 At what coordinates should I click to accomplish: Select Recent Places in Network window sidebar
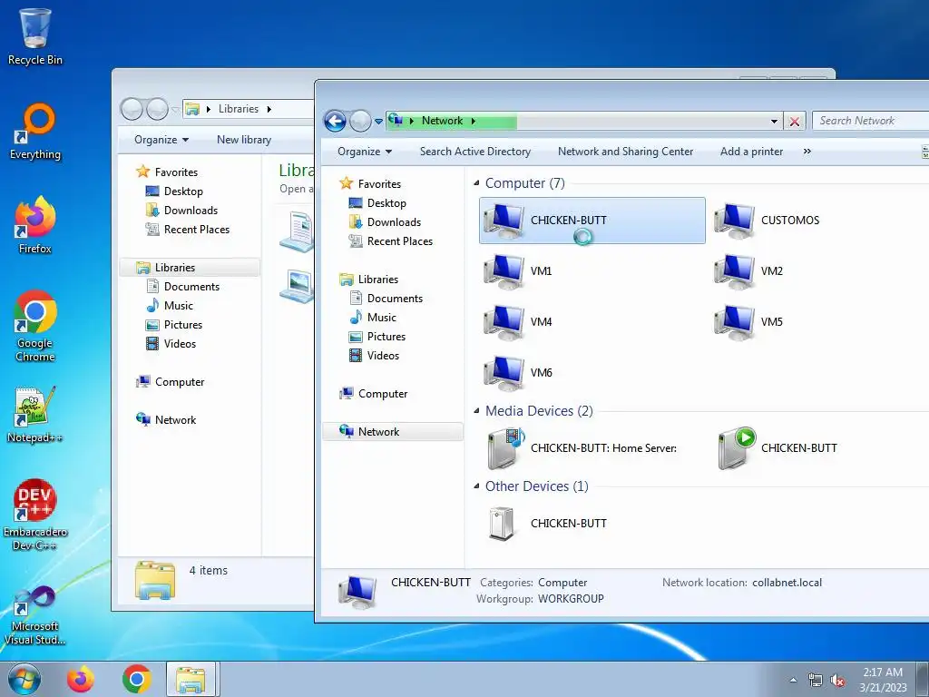click(390, 241)
